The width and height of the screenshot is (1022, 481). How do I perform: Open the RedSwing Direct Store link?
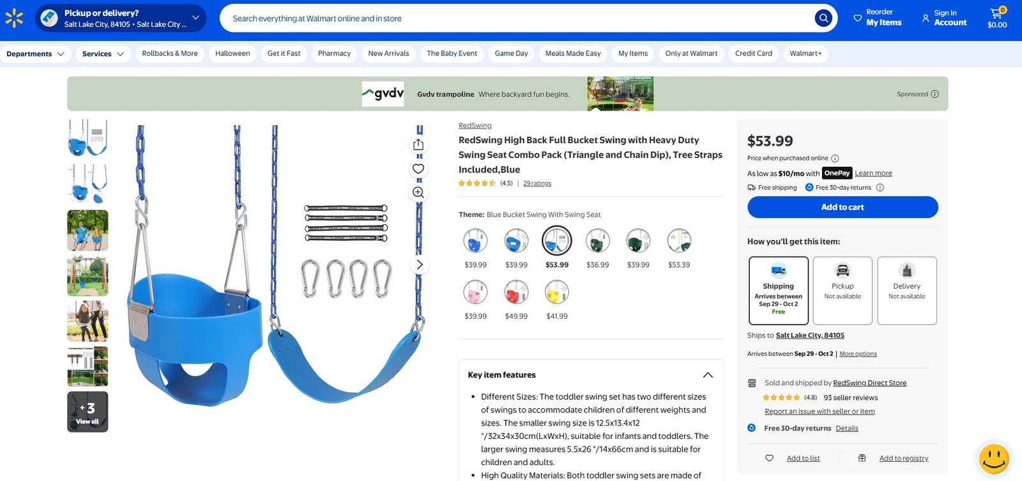(869, 383)
